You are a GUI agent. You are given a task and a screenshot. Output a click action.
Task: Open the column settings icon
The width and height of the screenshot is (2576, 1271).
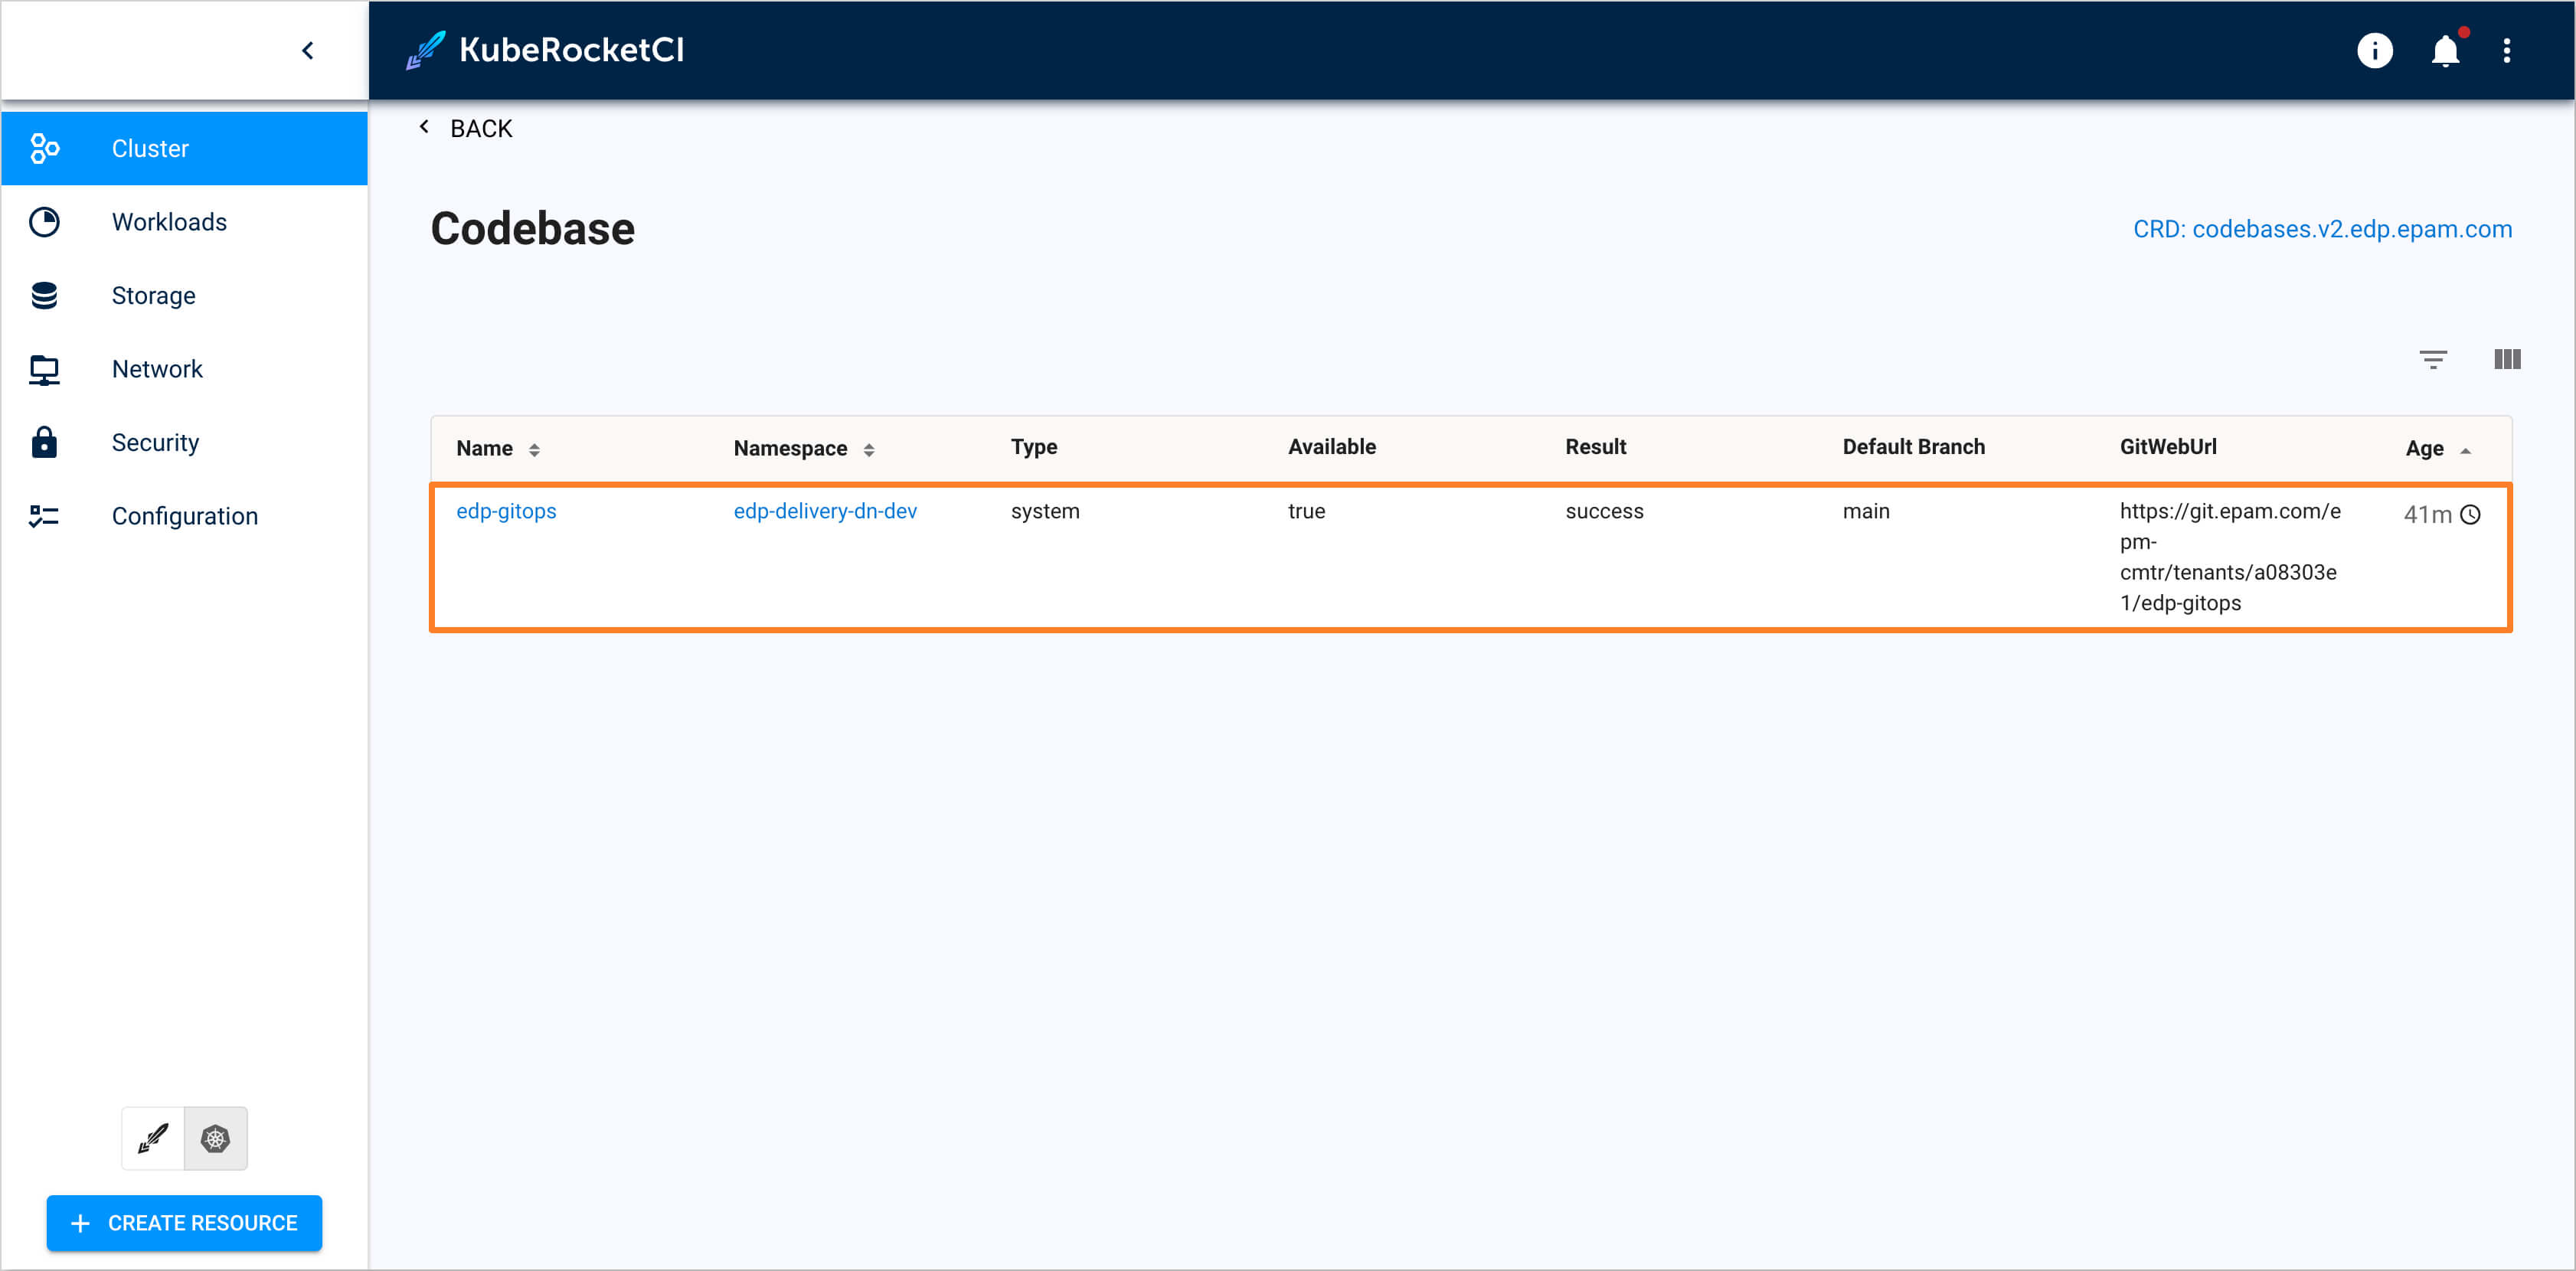(x=2507, y=360)
